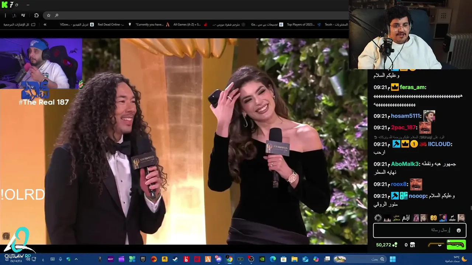Click username nooop in chat
472x265 pixels.
coord(417,196)
